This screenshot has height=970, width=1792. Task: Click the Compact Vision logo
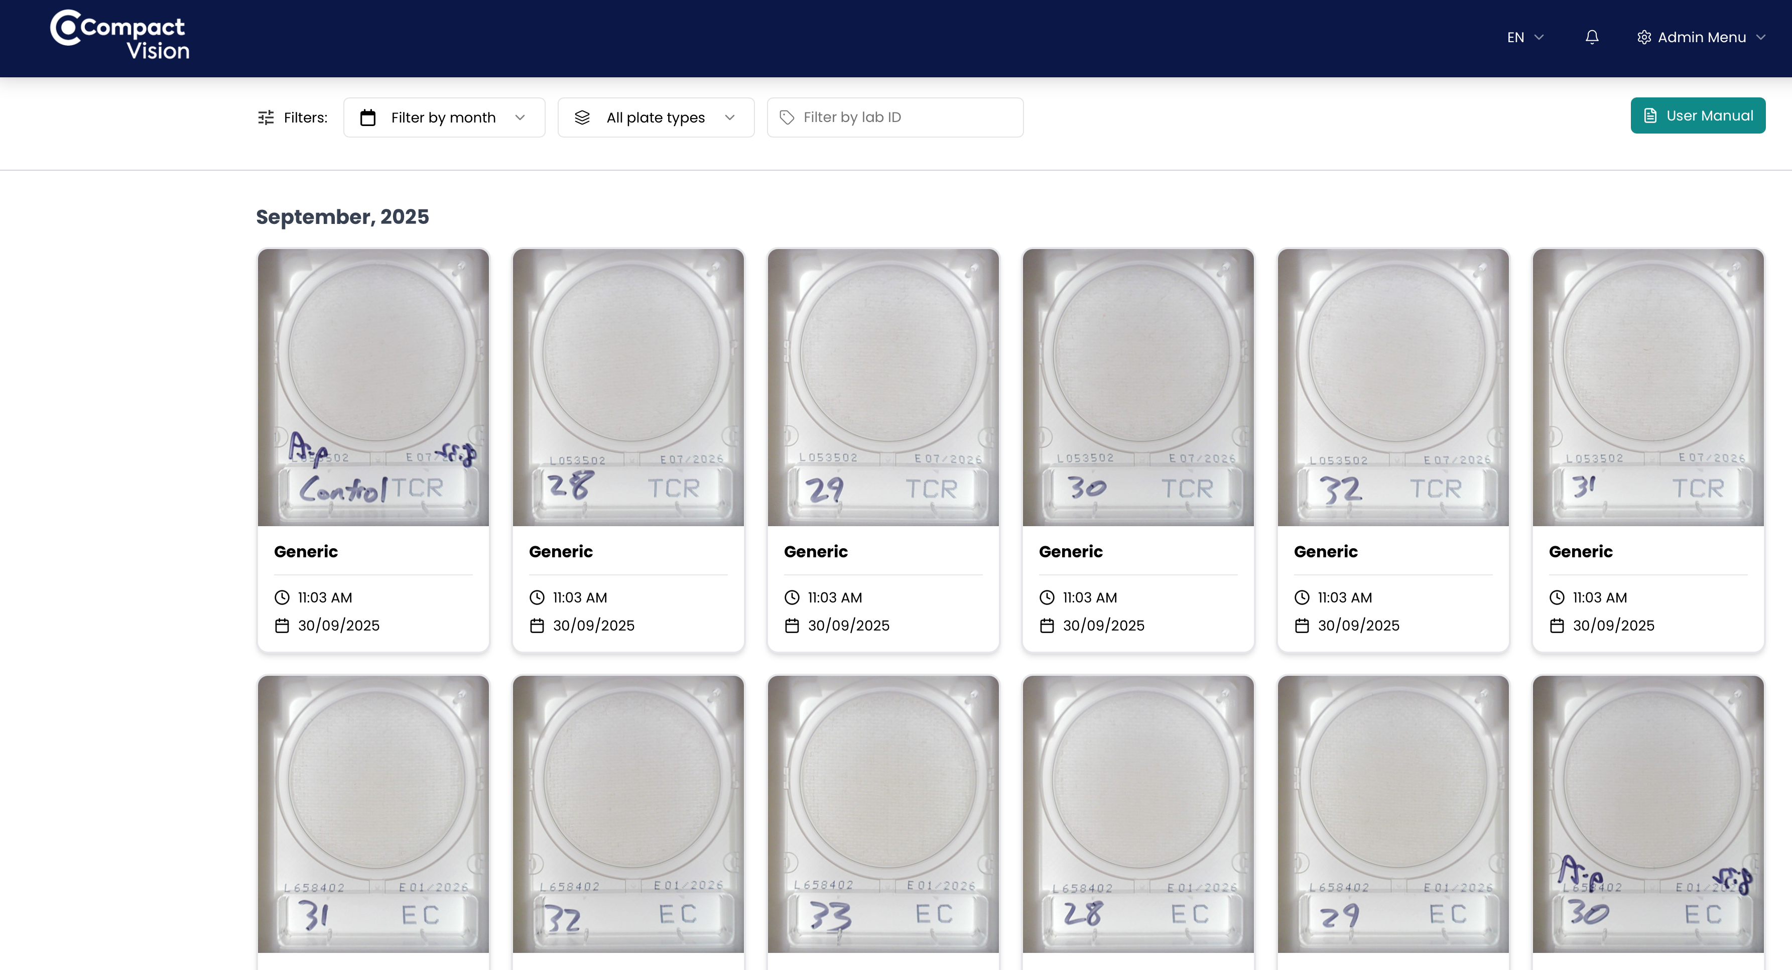click(119, 36)
